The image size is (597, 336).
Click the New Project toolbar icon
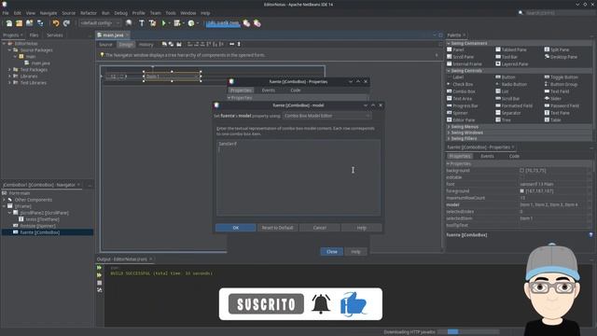tap(19, 23)
